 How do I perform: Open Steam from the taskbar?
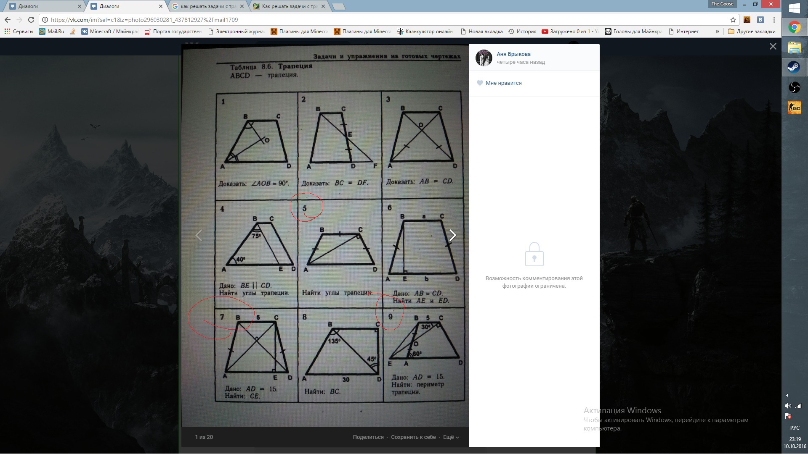click(795, 67)
